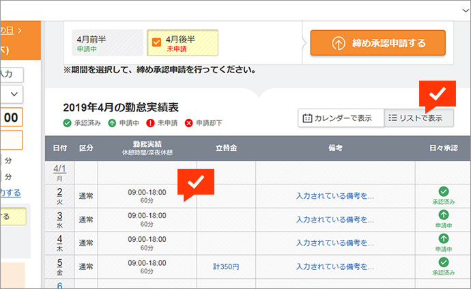
Task: Click the 申請中 status icon for day 3
Action: click(x=443, y=215)
